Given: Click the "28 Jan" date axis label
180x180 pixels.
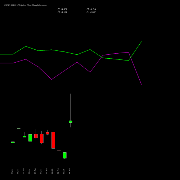Looking at the screenshot, I should click(35, 171).
